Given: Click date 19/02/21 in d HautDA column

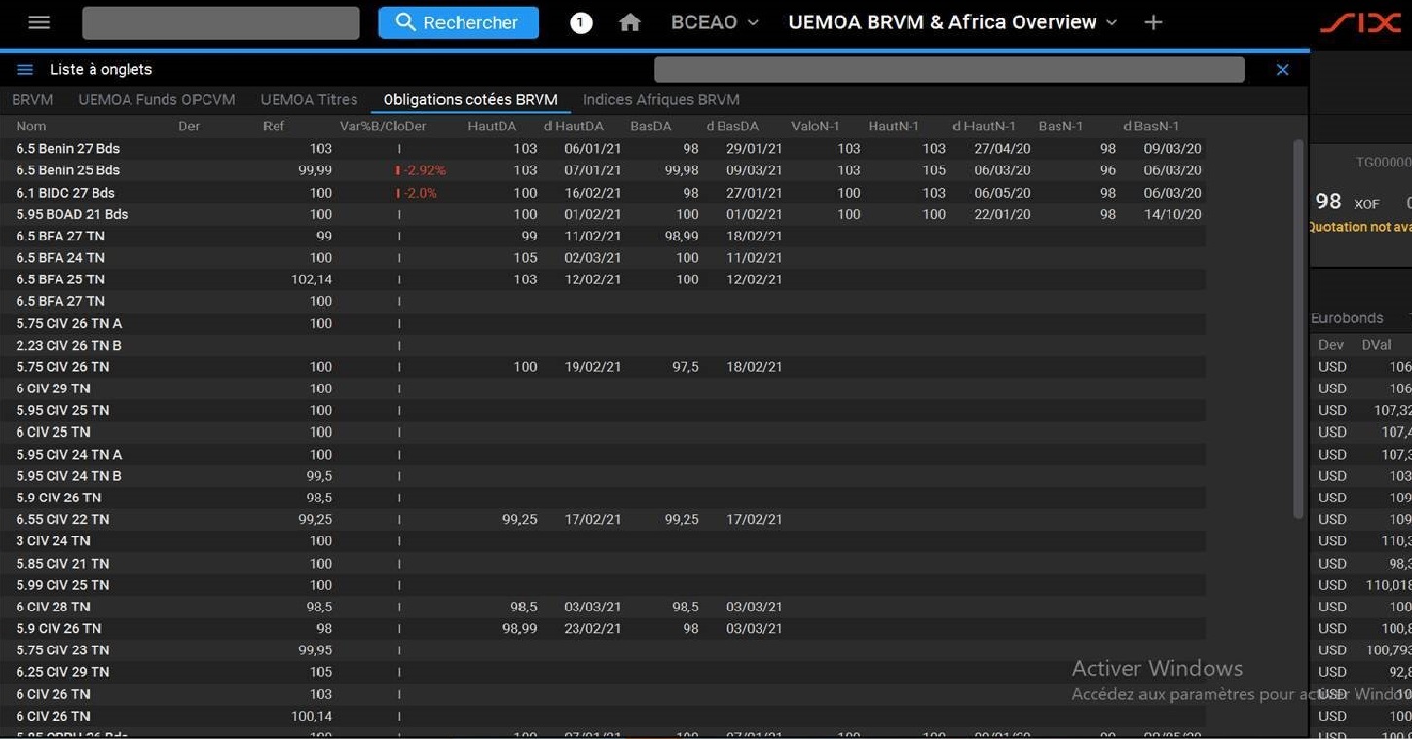Looking at the screenshot, I should coord(592,367).
